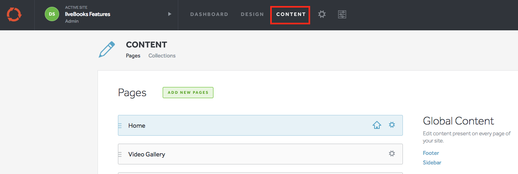Select the Pages tab under Content
Screen dimensions: 518x174
click(x=133, y=56)
